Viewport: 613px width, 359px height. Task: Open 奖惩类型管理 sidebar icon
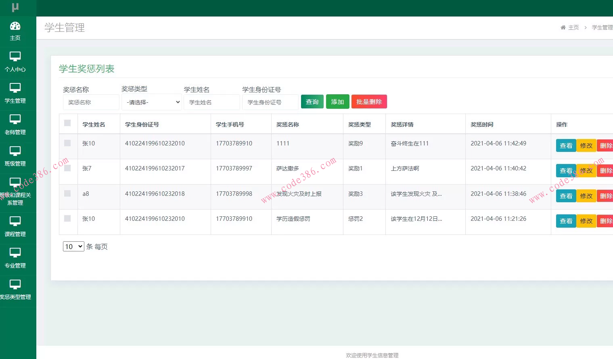point(15,284)
